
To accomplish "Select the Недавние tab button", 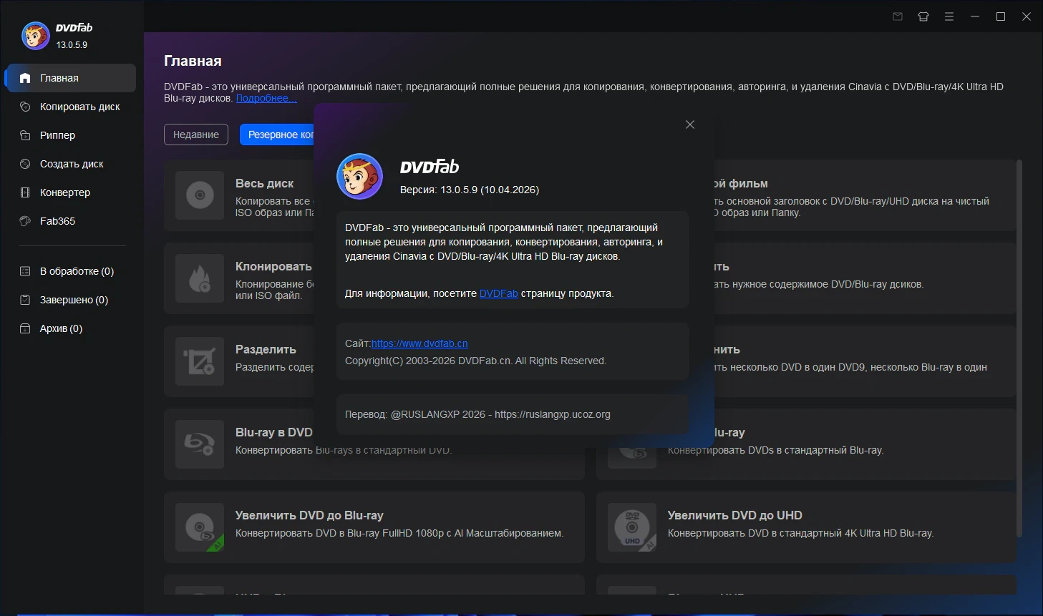I will pyautogui.click(x=196, y=135).
